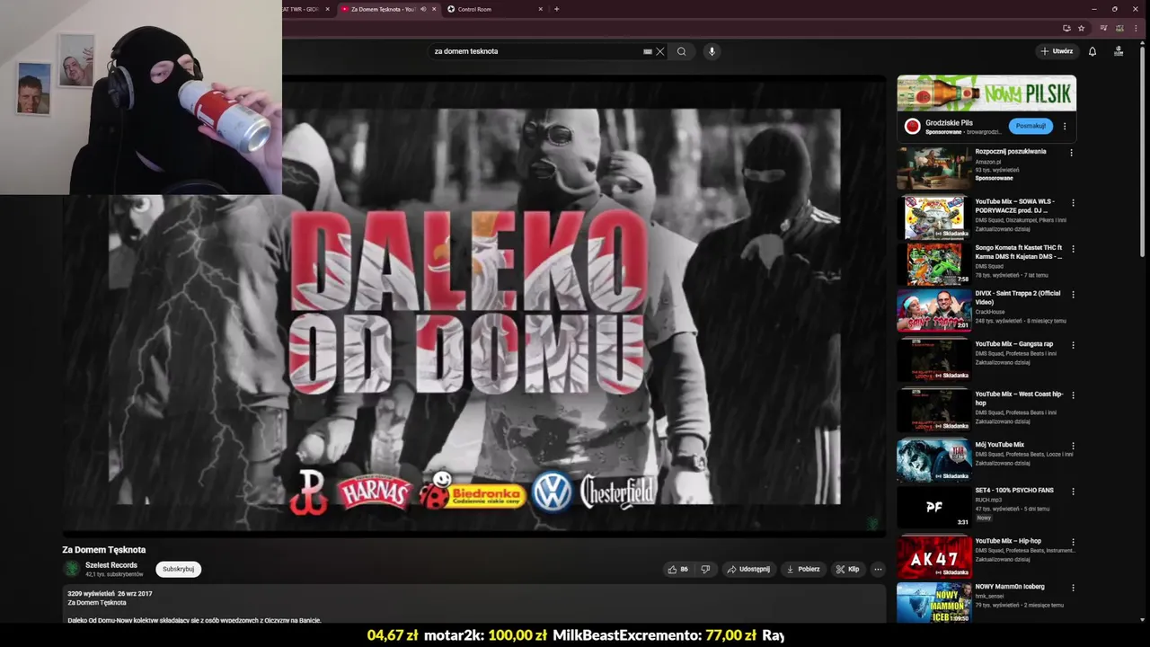
Task: Click the 'Za Domem Tęsknota' video title
Action: [x=103, y=550]
